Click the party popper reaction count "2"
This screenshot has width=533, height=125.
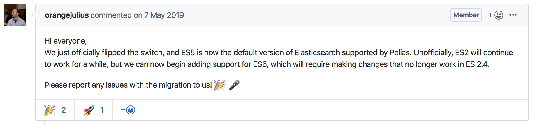click(x=64, y=110)
